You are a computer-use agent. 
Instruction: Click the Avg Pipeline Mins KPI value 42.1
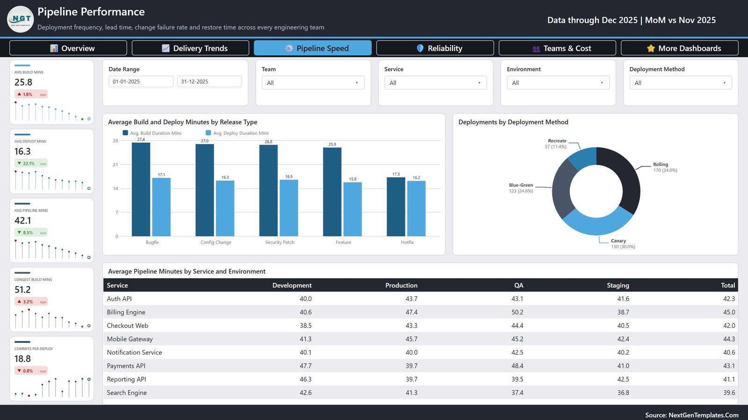coord(23,220)
